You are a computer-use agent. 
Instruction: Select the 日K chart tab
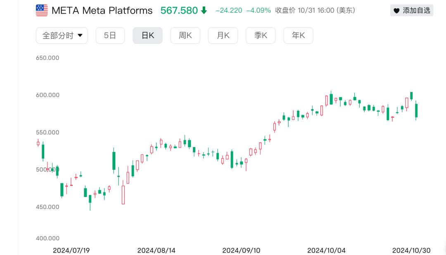tap(147, 35)
